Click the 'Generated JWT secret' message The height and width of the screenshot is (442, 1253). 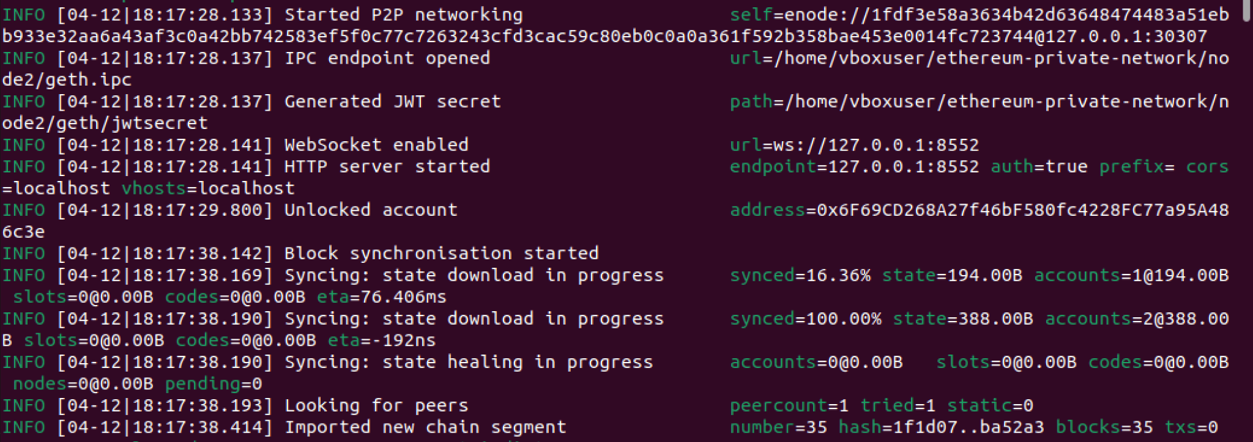(393, 101)
